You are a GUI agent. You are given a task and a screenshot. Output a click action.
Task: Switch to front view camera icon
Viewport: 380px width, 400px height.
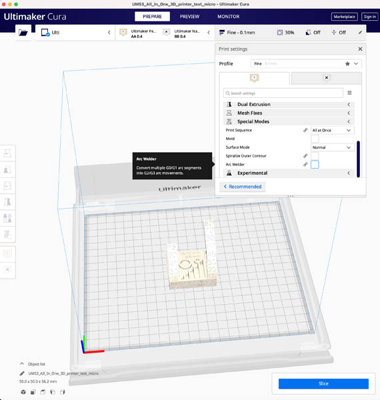click(33, 392)
